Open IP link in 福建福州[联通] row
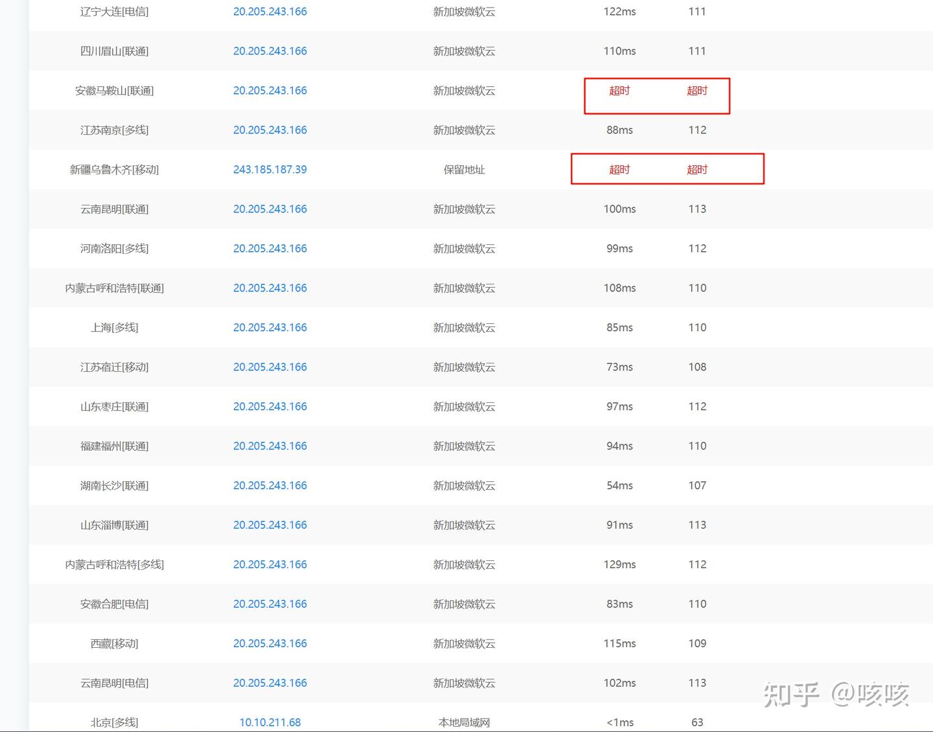 click(x=270, y=446)
